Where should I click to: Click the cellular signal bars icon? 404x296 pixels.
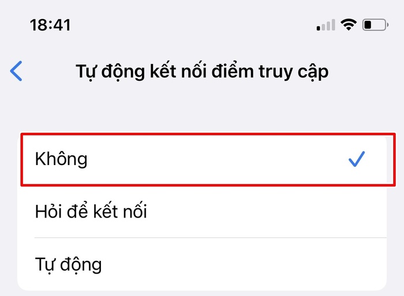(x=326, y=25)
